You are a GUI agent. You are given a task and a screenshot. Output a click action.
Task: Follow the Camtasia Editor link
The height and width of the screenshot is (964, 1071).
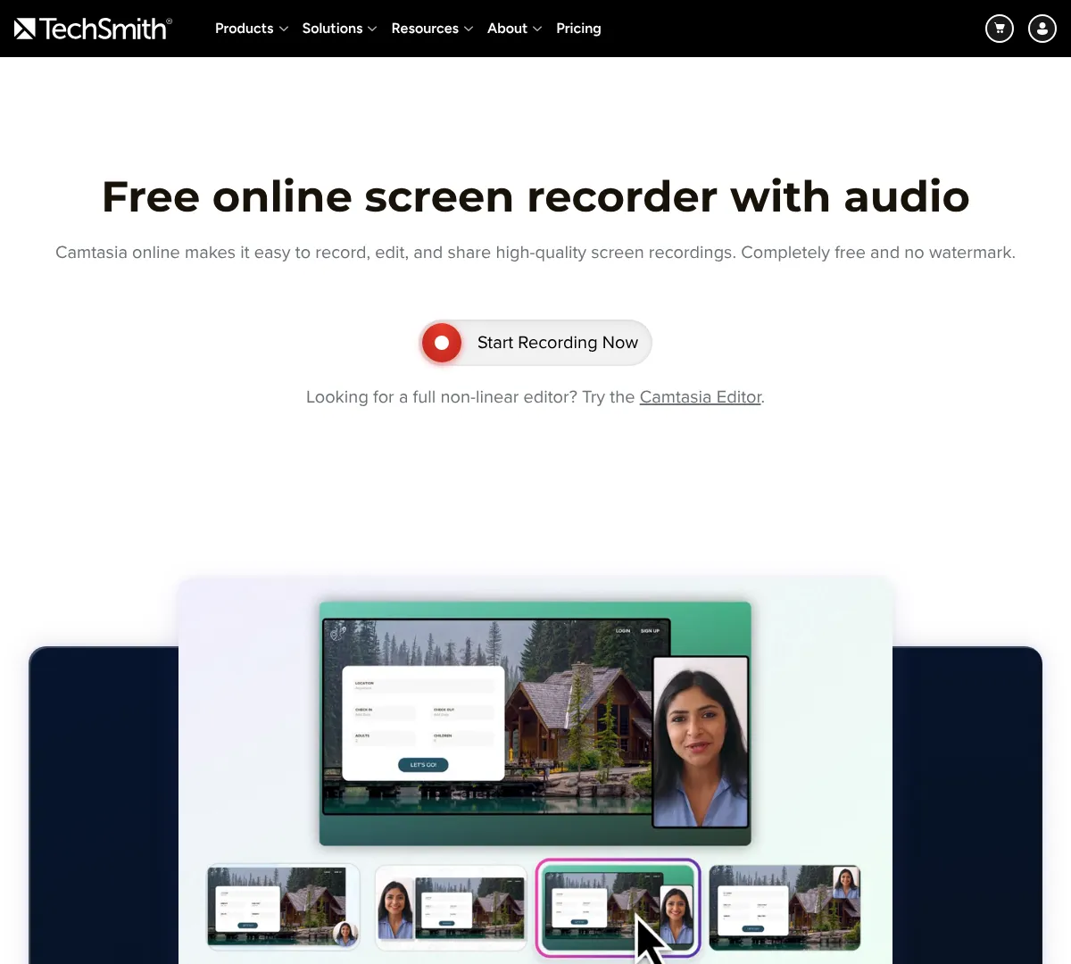[x=701, y=397]
